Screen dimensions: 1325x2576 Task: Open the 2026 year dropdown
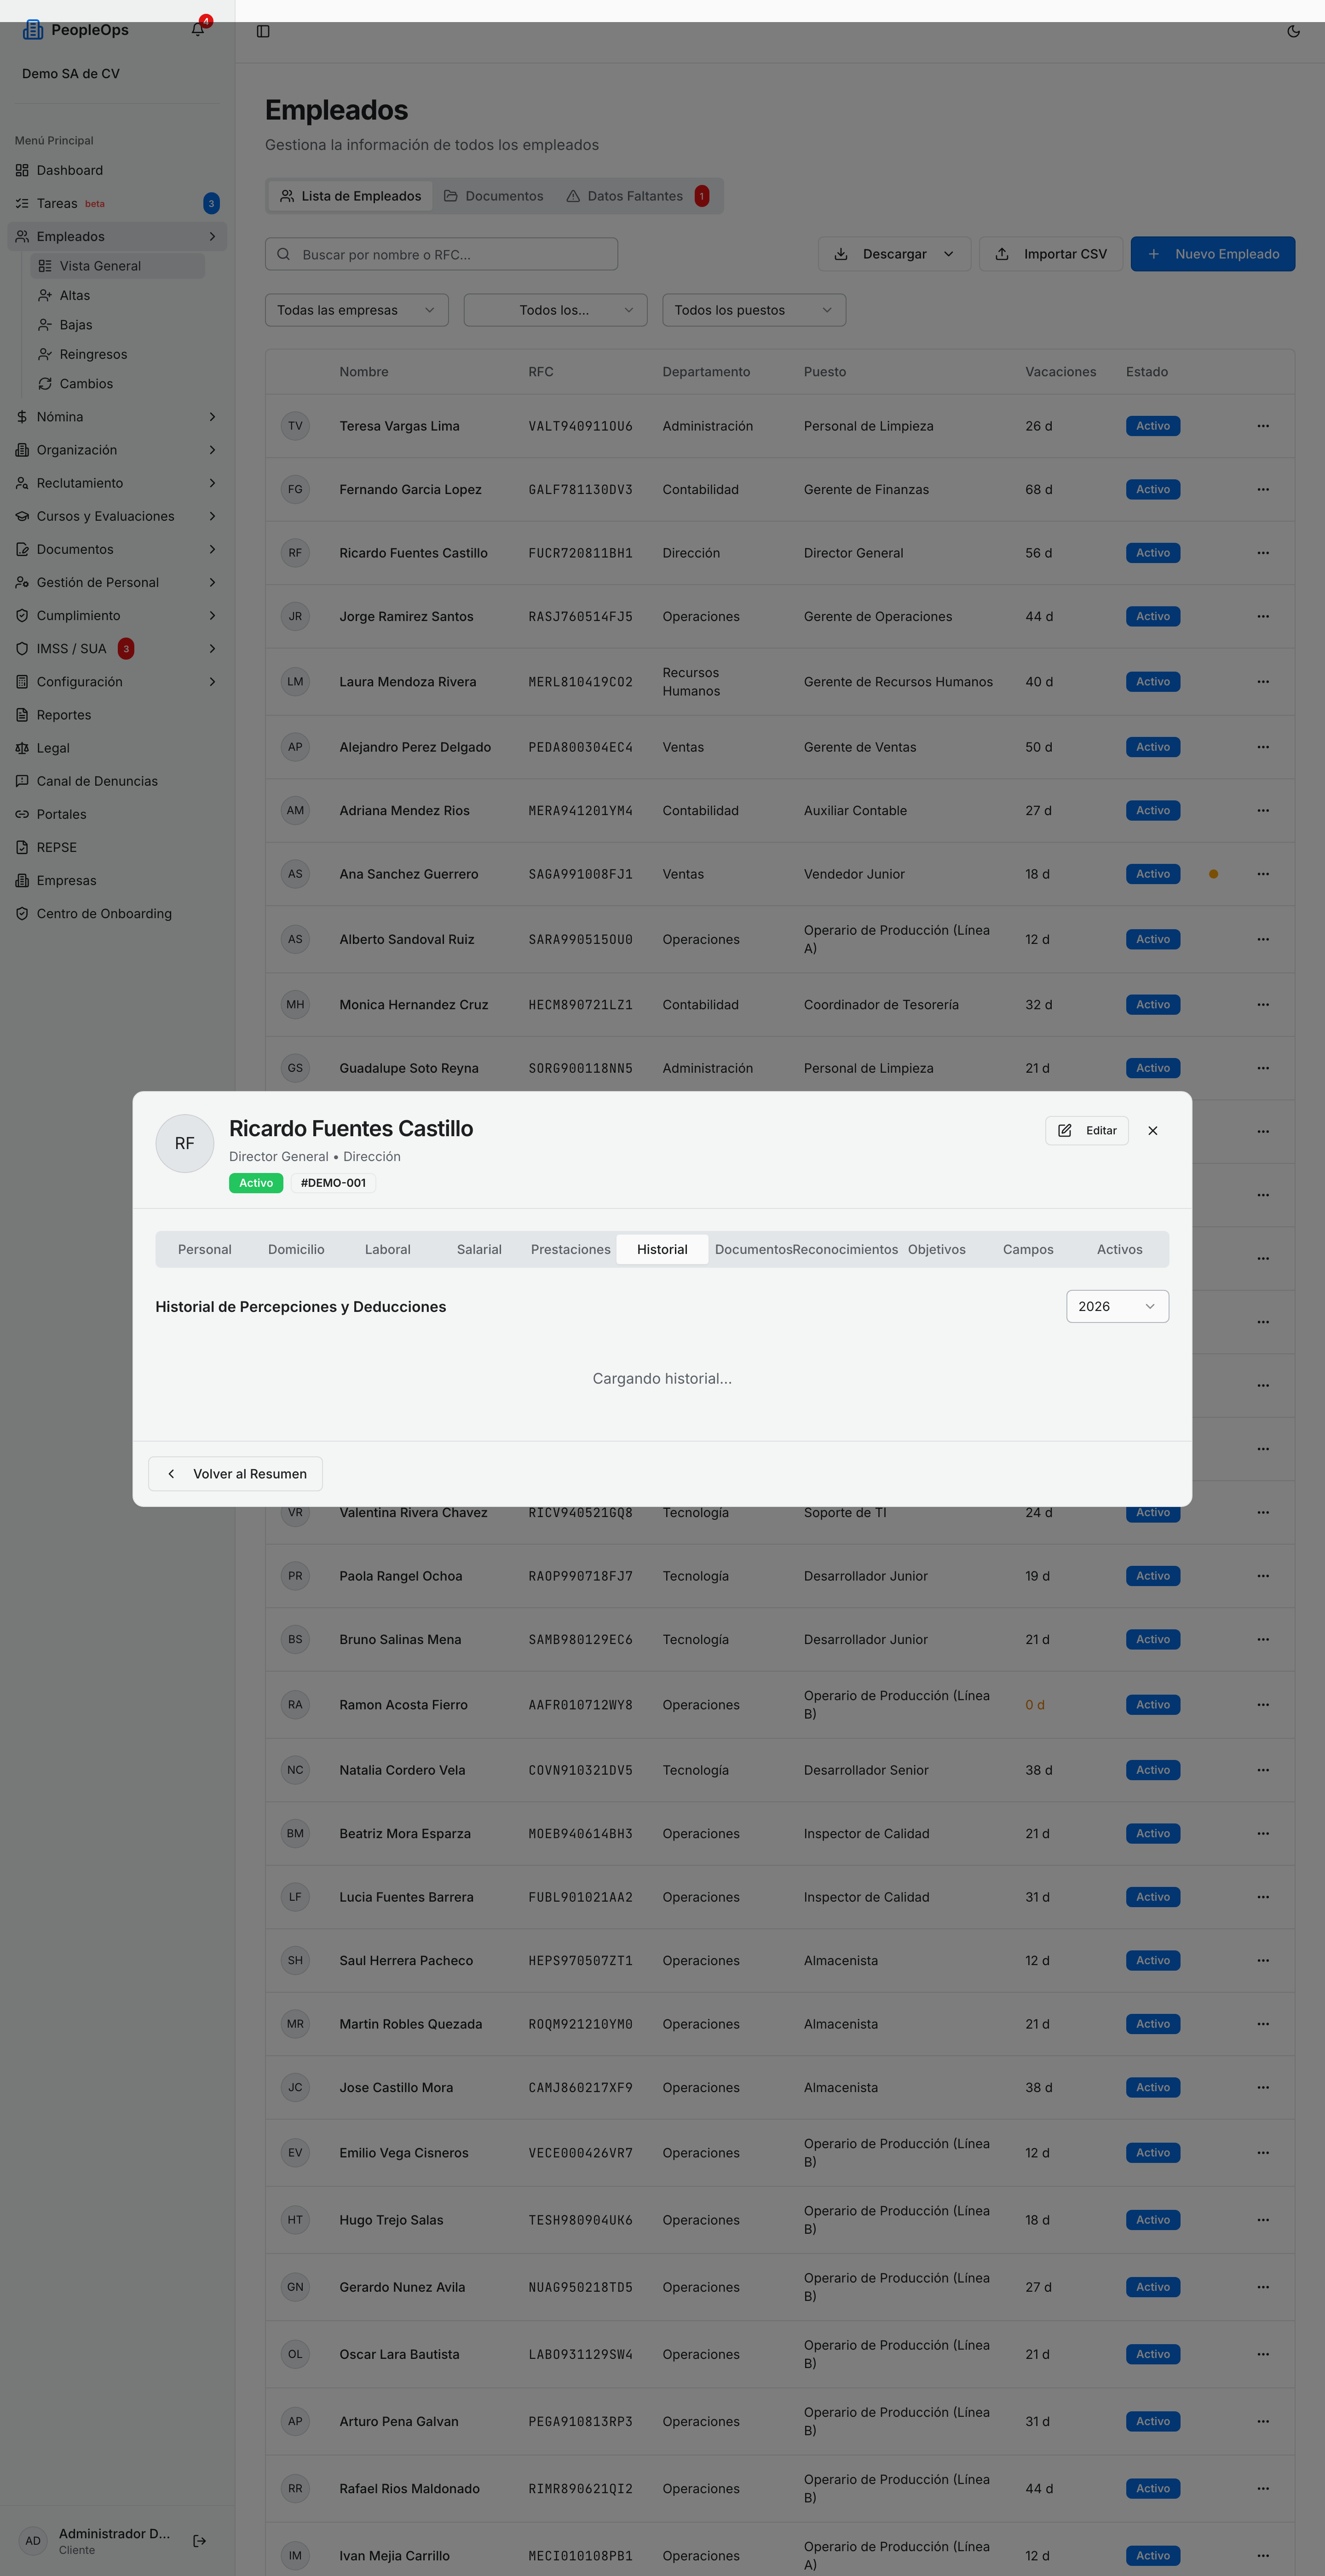pos(1117,1306)
